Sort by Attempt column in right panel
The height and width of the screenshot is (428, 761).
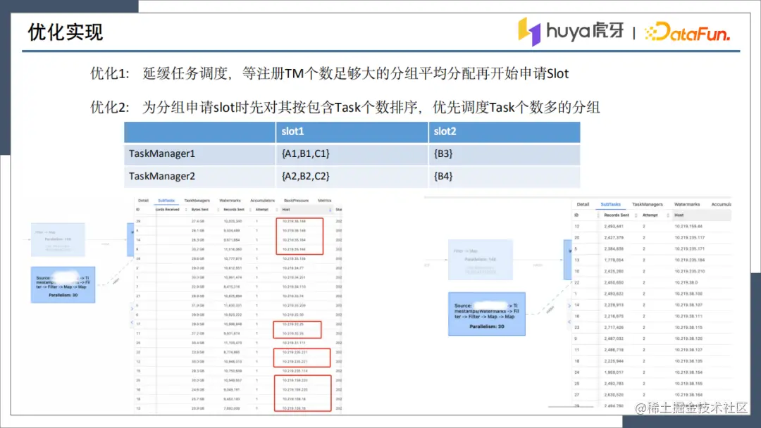pyautogui.click(x=650, y=215)
